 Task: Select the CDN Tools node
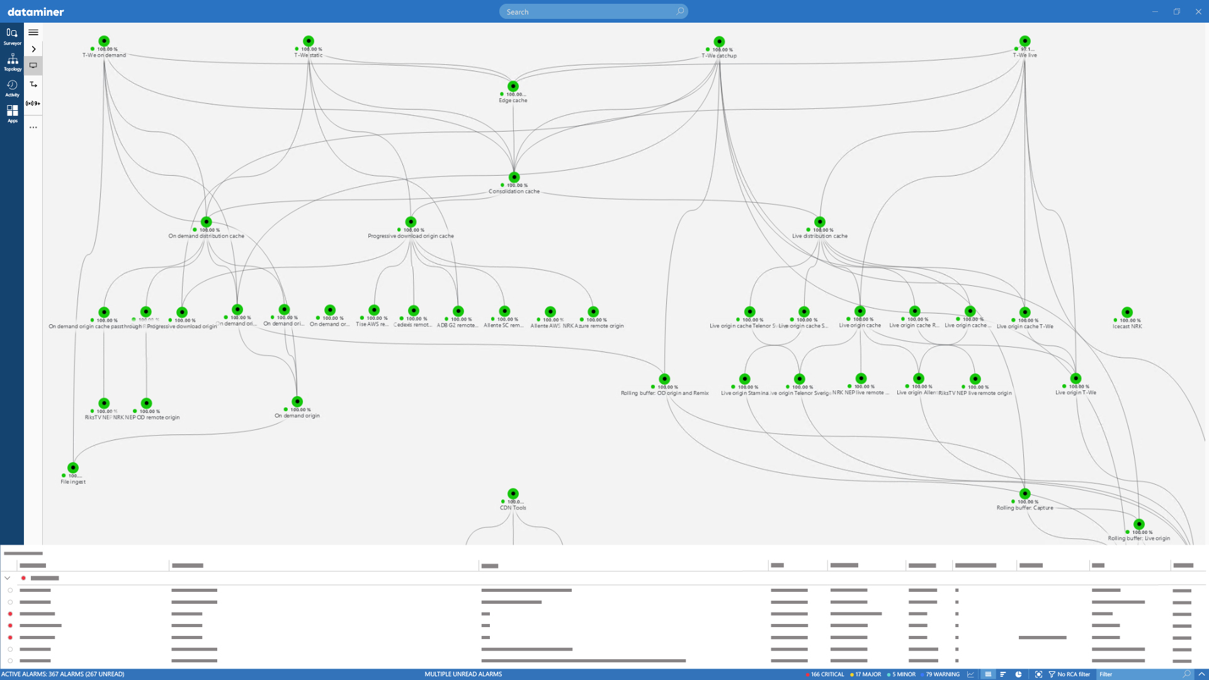click(x=513, y=494)
